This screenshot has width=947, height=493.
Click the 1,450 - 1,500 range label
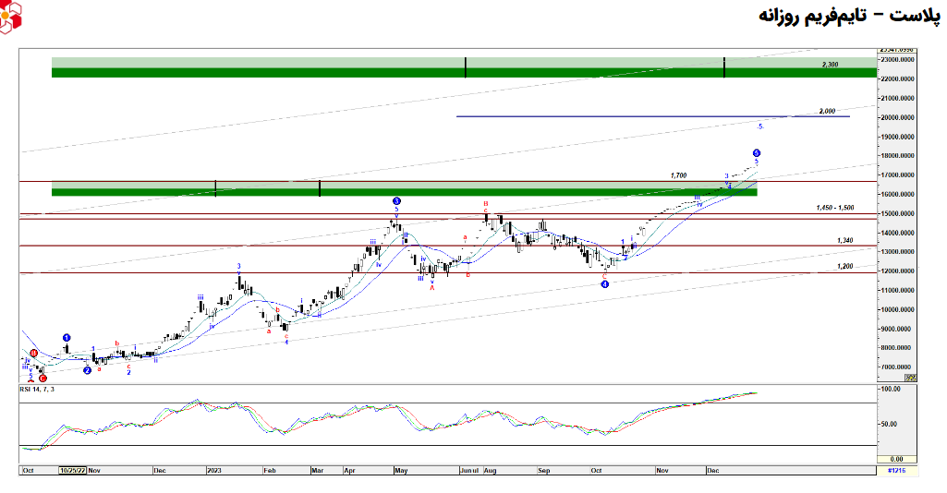[834, 209]
